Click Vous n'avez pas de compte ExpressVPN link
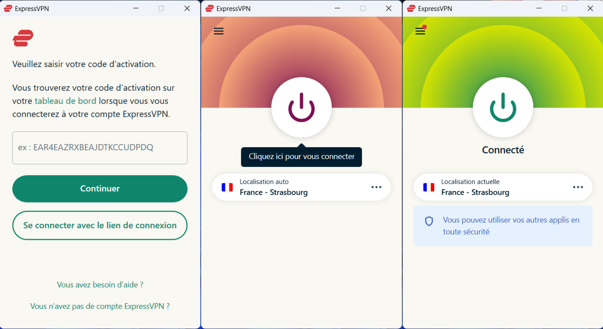 [x=100, y=306]
